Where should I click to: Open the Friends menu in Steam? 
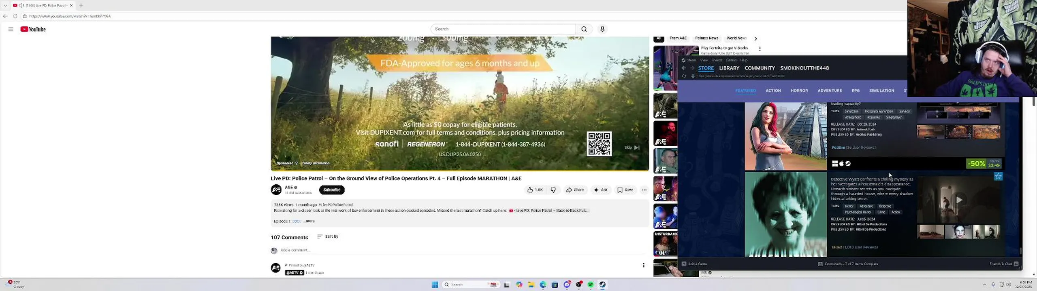click(x=717, y=60)
